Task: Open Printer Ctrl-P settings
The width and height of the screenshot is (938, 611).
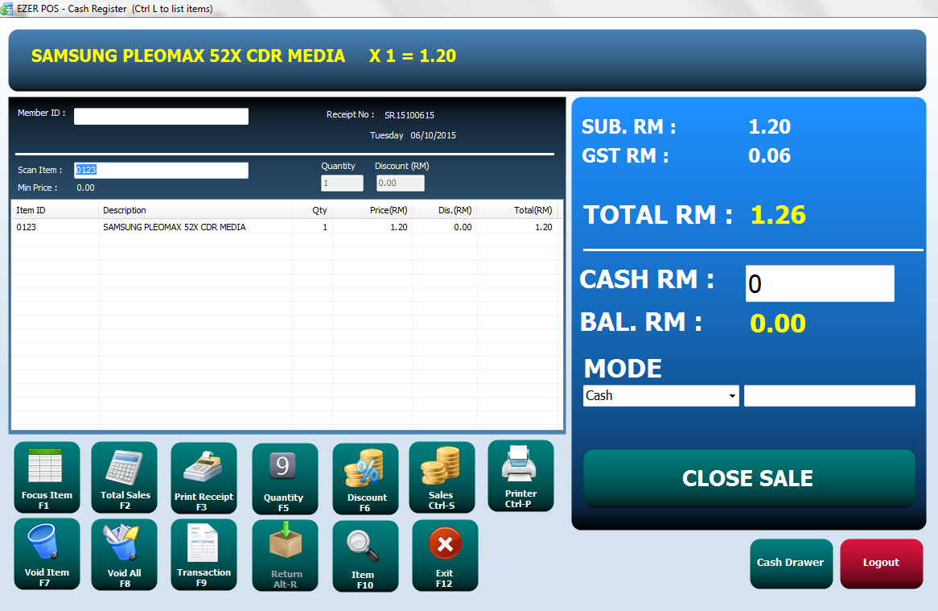Action: [x=520, y=476]
